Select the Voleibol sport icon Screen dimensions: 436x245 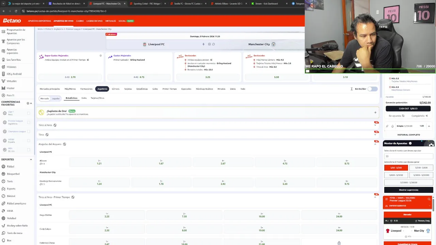pos(3,218)
